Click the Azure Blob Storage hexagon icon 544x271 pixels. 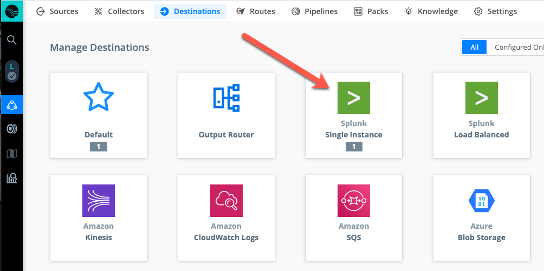[482, 200]
